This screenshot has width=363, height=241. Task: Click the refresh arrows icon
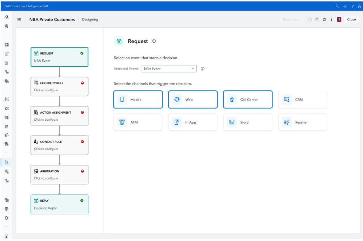tap(324, 19)
